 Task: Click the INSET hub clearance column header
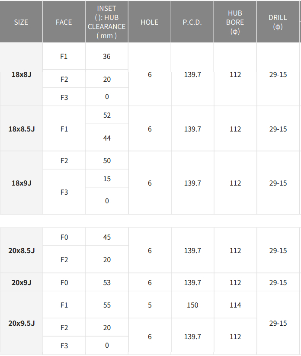(106, 22)
